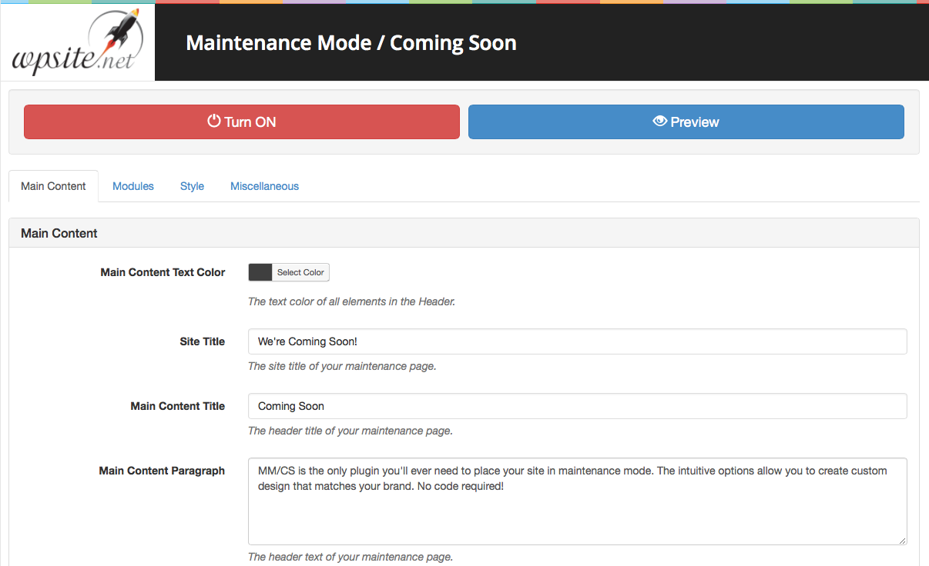Click inside the Main Content Paragraph textarea
The image size is (929, 566).
(x=578, y=501)
